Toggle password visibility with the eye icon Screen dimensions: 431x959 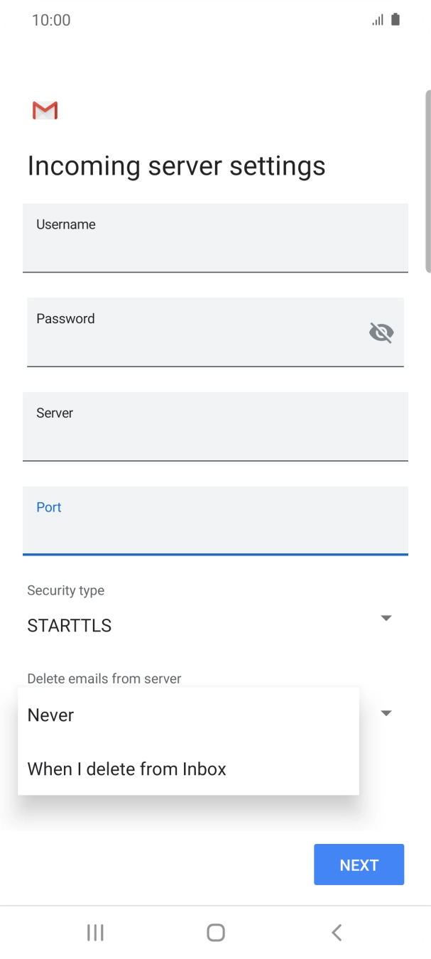pyautogui.click(x=381, y=332)
